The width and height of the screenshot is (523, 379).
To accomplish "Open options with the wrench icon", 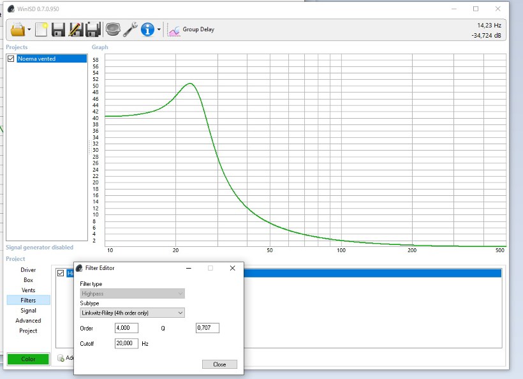I will pyautogui.click(x=130, y=29).
